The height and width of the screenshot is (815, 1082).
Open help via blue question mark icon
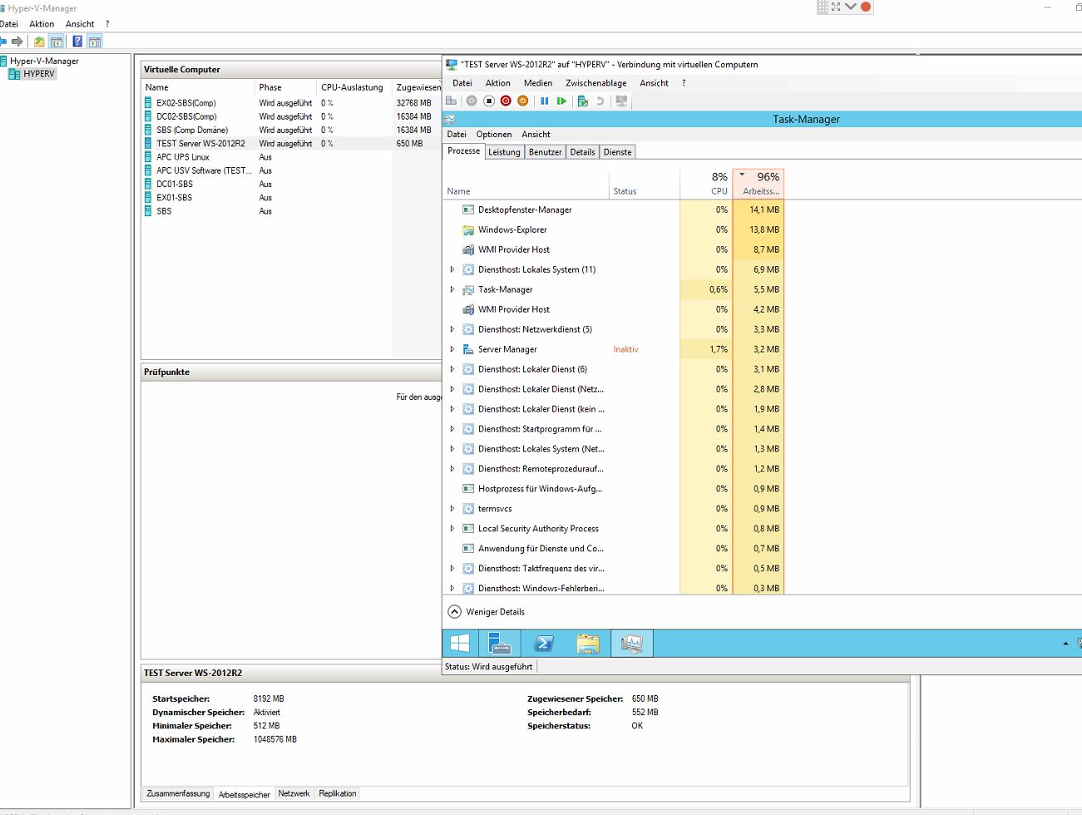(x=77, y=41)
